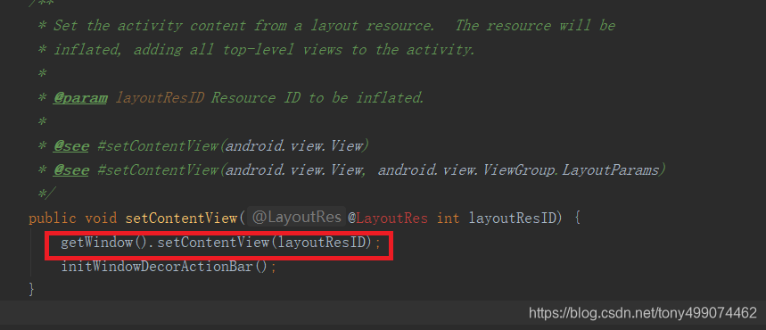
Task: Click layoutResID parameter in method signature
Action: [x=513, y=218]
